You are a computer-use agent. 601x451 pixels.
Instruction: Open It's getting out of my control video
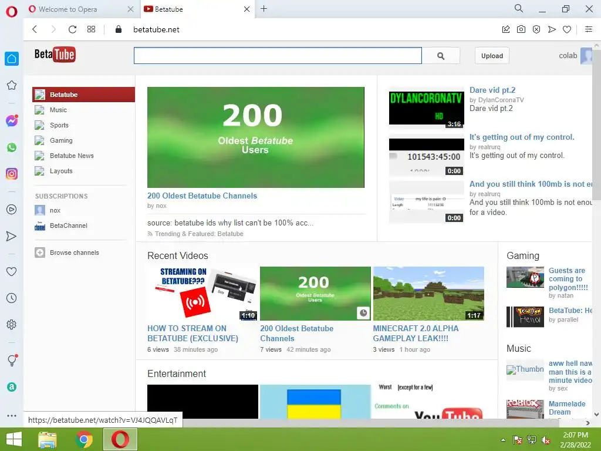click(x=522, y=137)
